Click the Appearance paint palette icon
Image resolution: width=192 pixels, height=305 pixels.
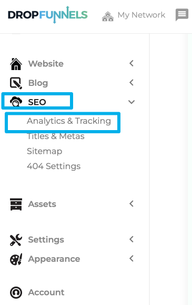[16, 259]
